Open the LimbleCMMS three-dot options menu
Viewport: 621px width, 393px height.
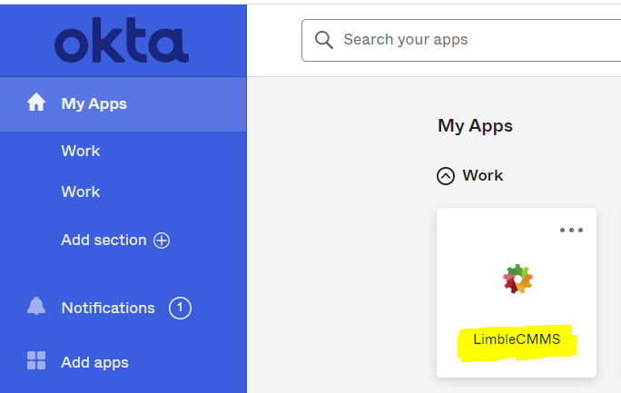pyautogui.click(x=571, y=230)
